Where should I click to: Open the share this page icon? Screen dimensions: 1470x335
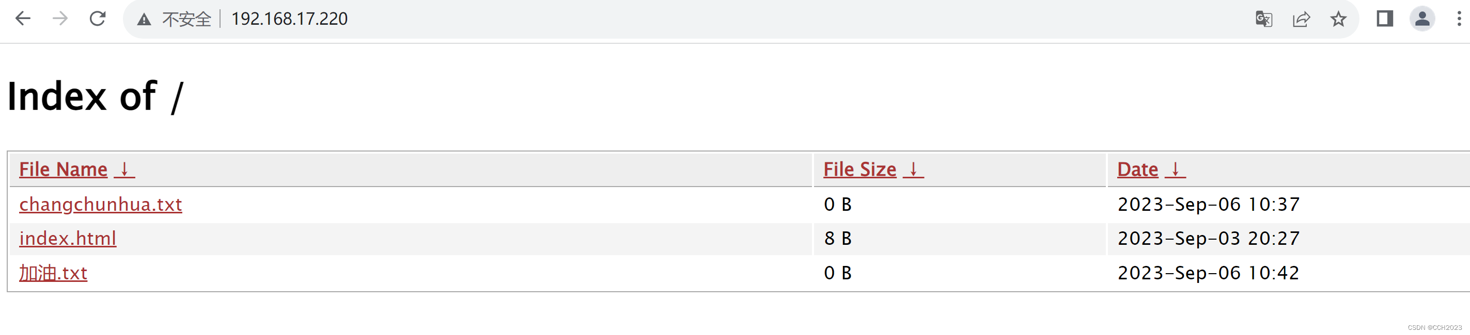[1301, 19]
